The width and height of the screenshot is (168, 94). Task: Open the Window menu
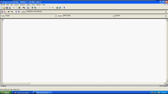[x=39, y=5]
